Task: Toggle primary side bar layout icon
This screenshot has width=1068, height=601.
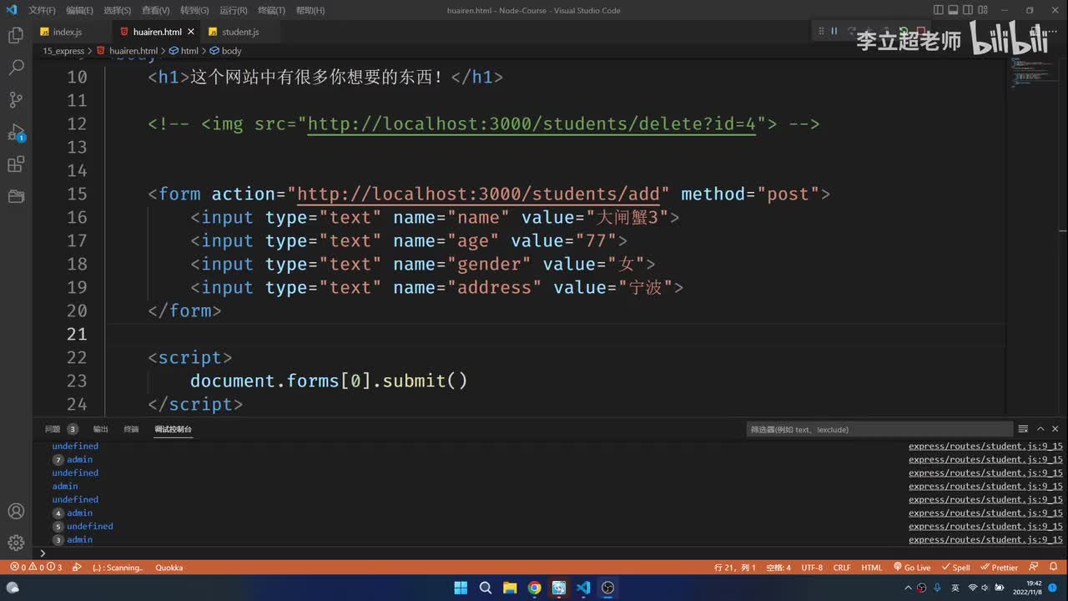Action: pos(939,10)
